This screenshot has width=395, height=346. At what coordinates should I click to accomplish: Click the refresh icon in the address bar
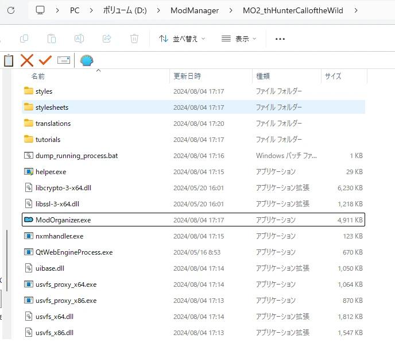(10, 10)
